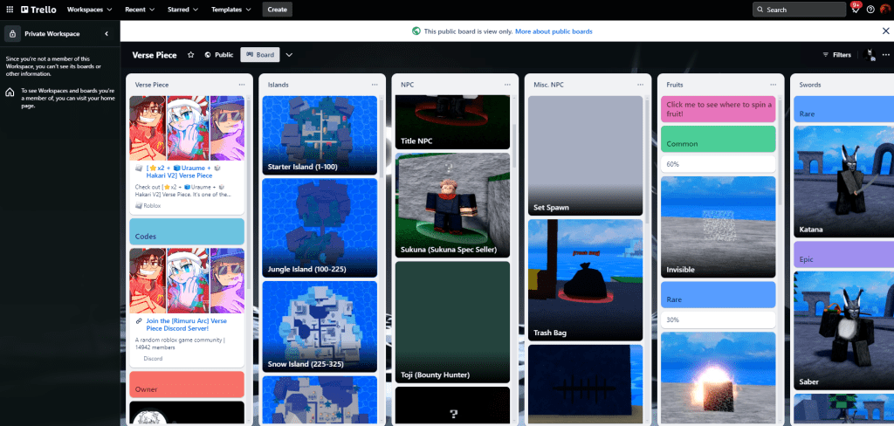Open the user account avatar menu
The width and height of the screenshot is (894, 426).
885,9
